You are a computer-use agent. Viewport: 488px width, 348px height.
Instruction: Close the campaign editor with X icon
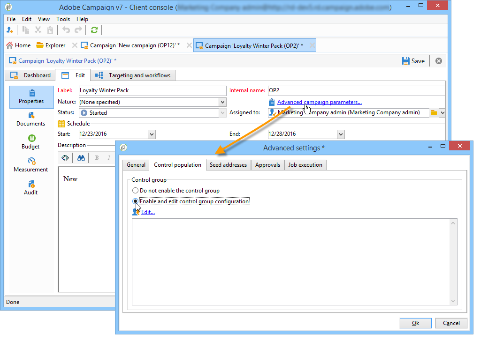439,61
